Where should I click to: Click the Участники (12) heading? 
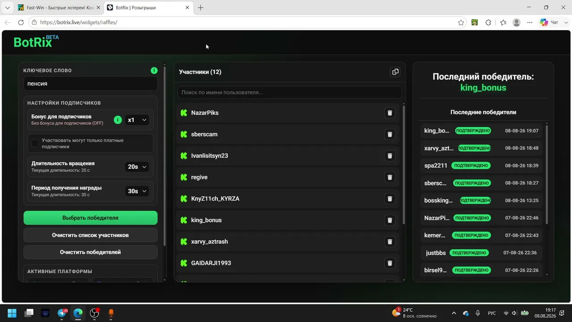click(200, 72)
